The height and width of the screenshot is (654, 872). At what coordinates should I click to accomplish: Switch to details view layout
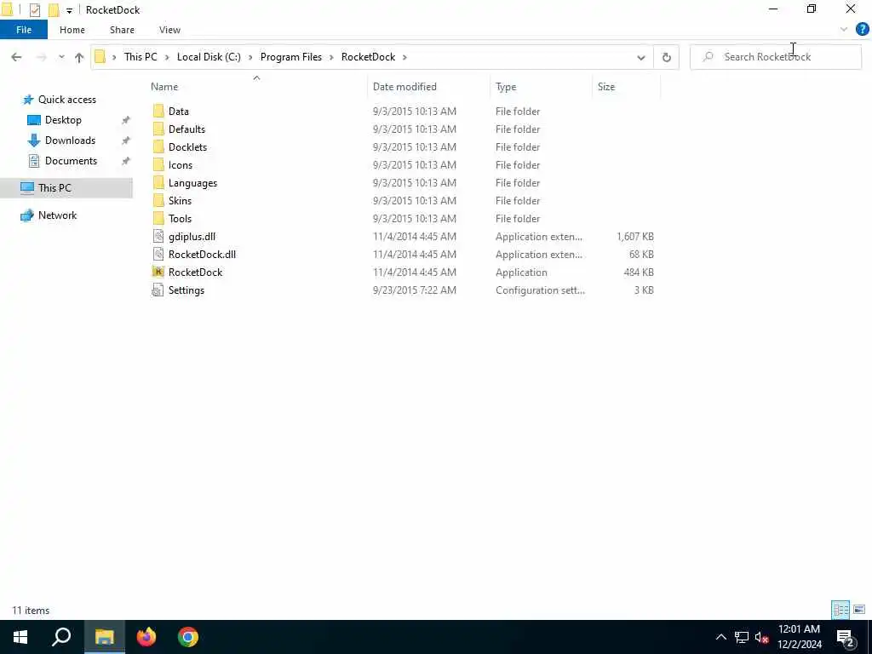click(x=840, y=610)
